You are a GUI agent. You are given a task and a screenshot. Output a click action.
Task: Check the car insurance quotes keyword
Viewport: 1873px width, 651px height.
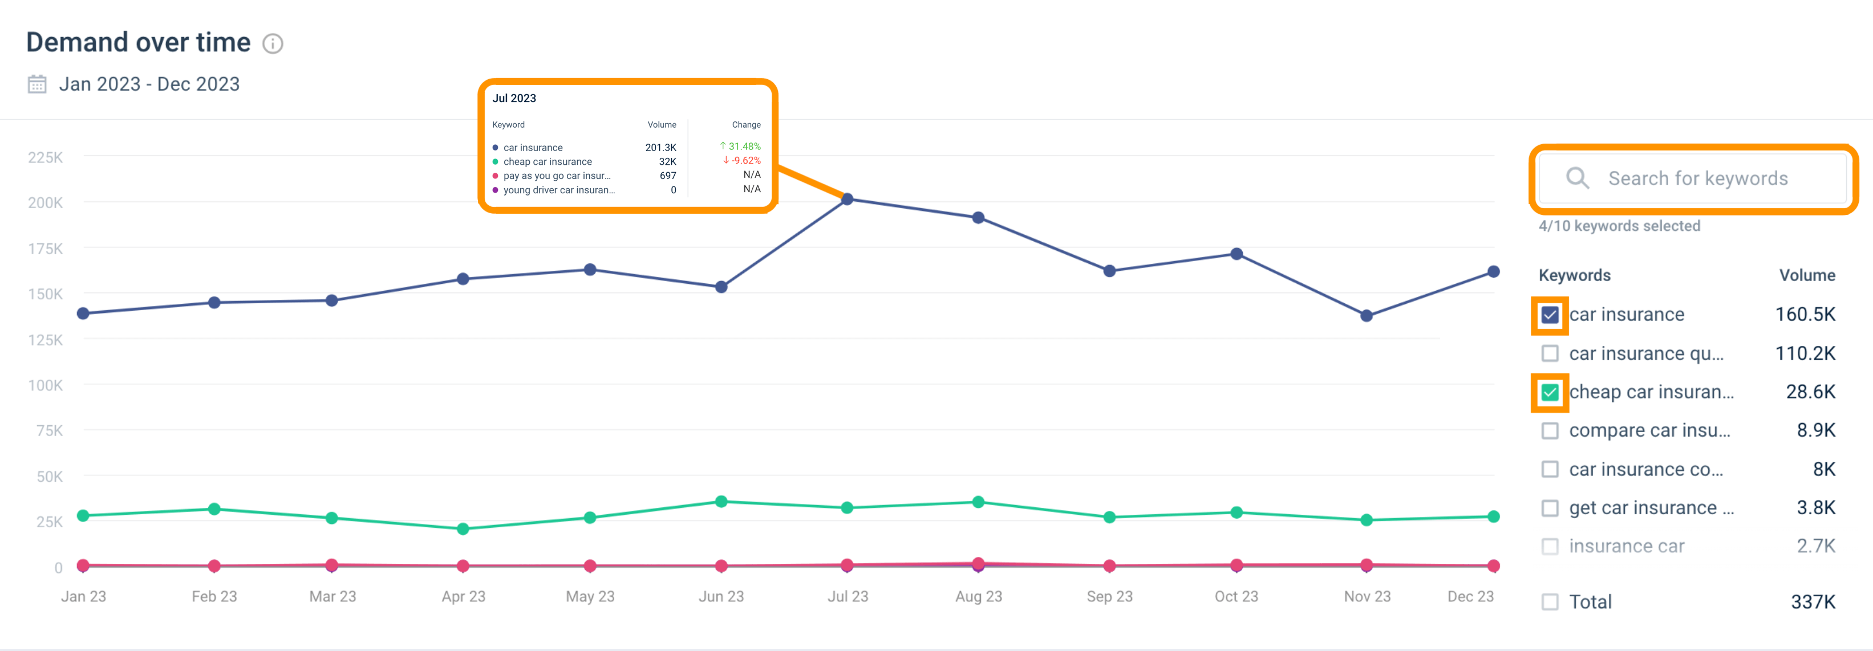pyautogui.click(x=1550, y=353)
